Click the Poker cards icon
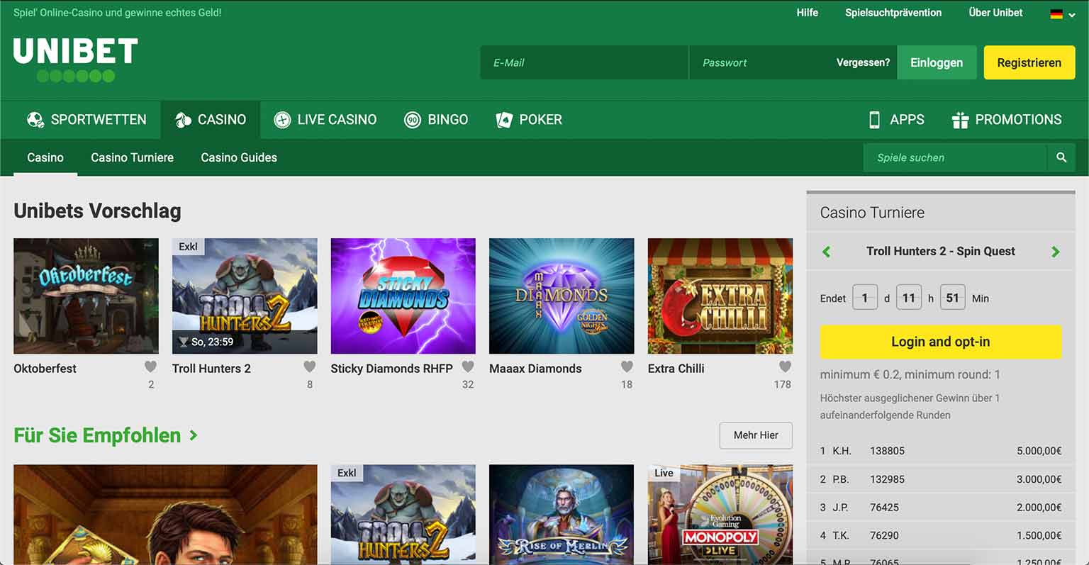The image size is (1089, 565). 504,120
